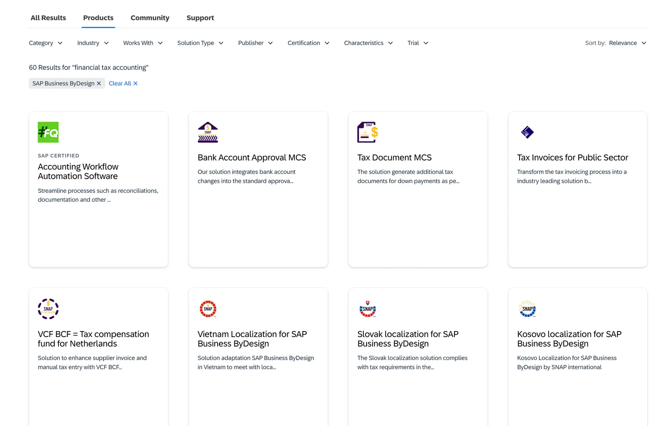The image size is (672, 426).
Task: Switch to the Community tab
Action: 150,18
